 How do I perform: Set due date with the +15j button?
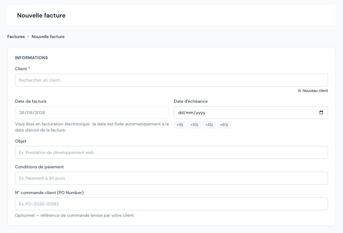tap(180, 125)
